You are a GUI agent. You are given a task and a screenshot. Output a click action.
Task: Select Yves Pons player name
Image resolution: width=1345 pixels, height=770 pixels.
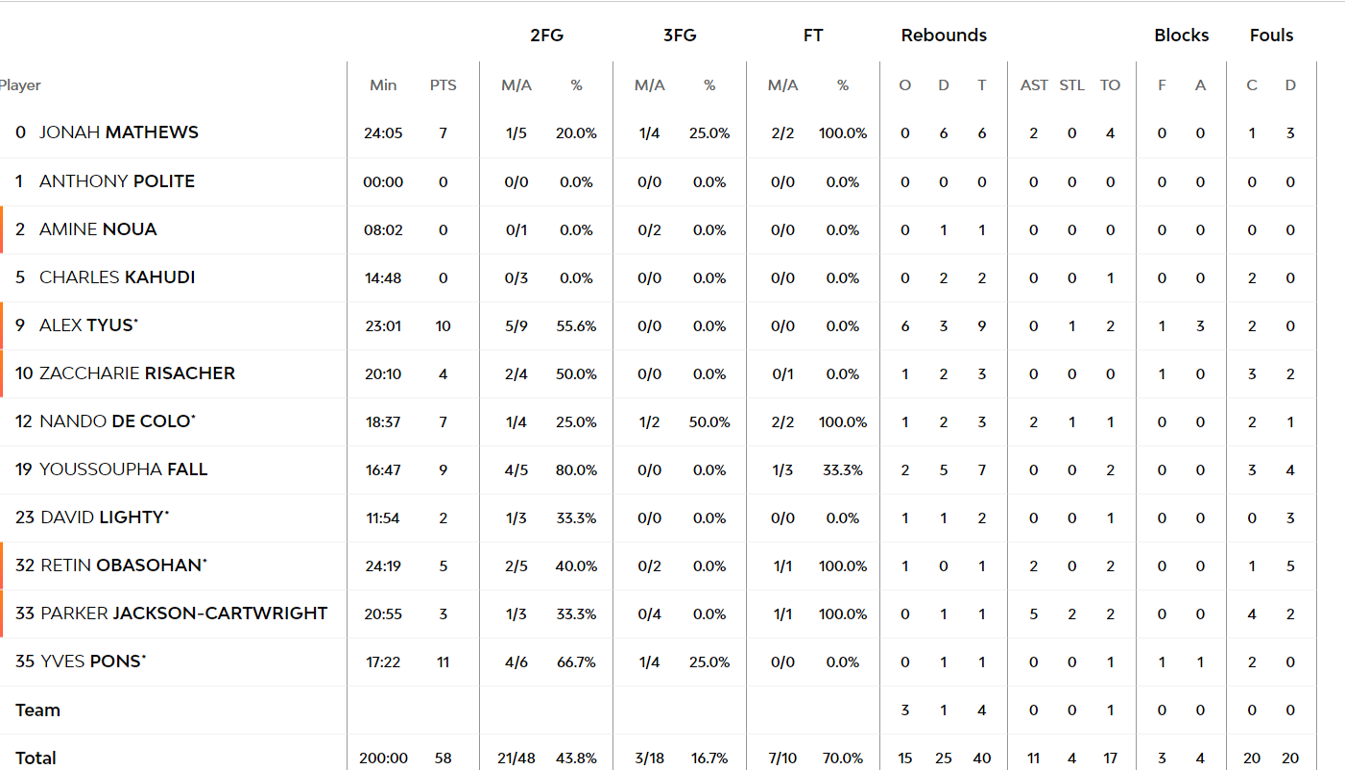pos(93,661)
